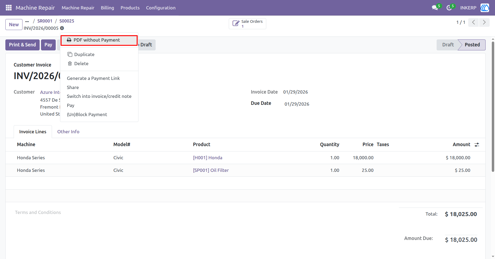The width and height of the screenshot is (495, 259).
Task: Open S00025 breadcrumb link
Action: (67, 21)
